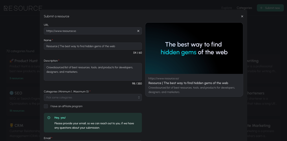Click into the Description text area
The height and width of the screenshot is (141, 287).
coord(93,72)
